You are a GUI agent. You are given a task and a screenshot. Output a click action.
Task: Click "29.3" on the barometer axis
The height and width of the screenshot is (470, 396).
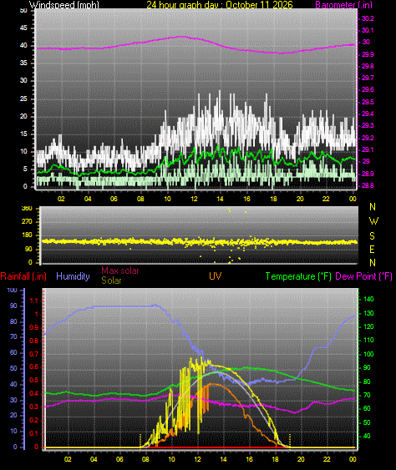tap(368, 125)
